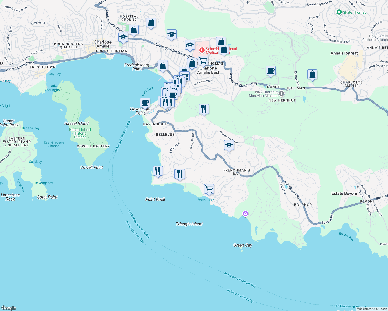
Task: Click the topmost shopping bag near Hospital Ground
Action: pyautogui.click(x=151, y=23)
